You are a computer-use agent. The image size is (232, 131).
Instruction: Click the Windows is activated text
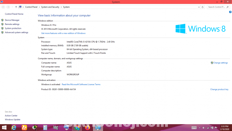(51, 84)
